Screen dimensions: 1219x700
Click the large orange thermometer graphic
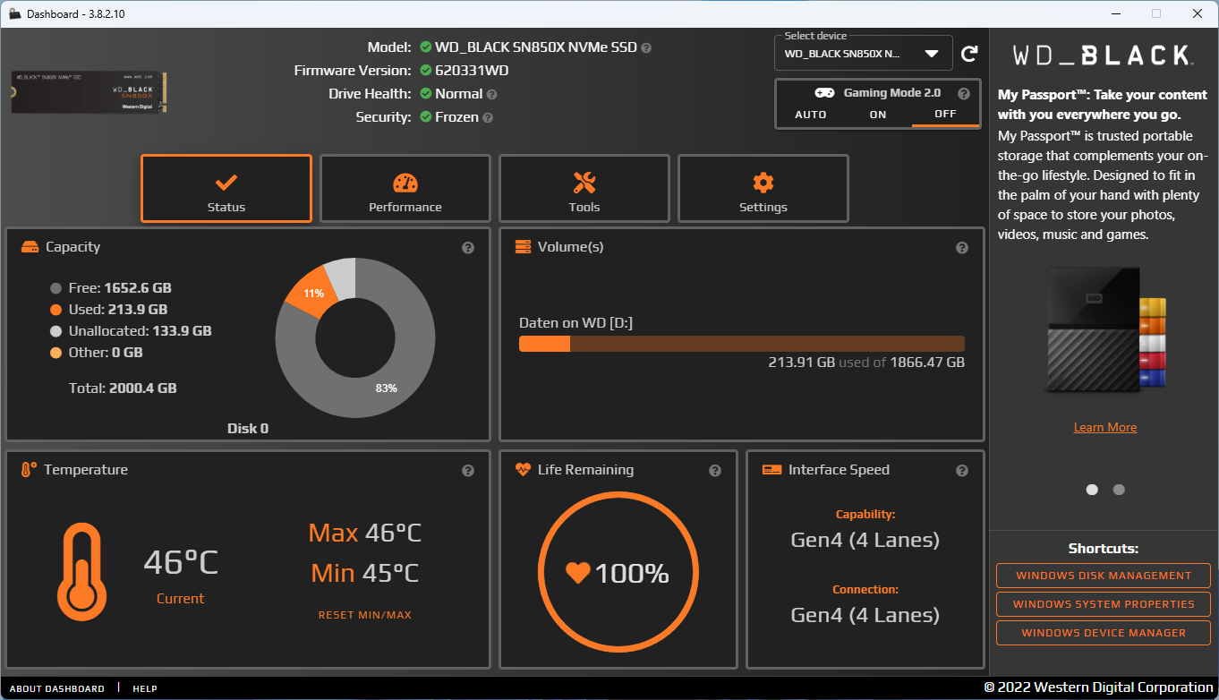point(81,573)
